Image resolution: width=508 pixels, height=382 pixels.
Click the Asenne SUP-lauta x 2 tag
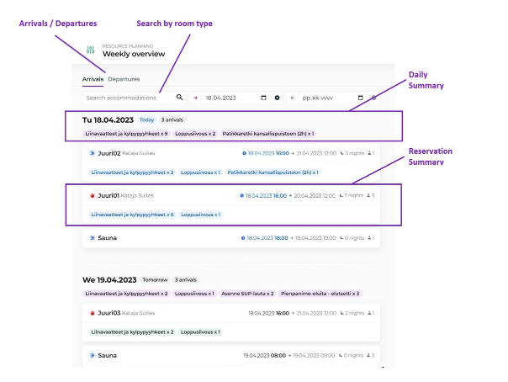[247, 293]
